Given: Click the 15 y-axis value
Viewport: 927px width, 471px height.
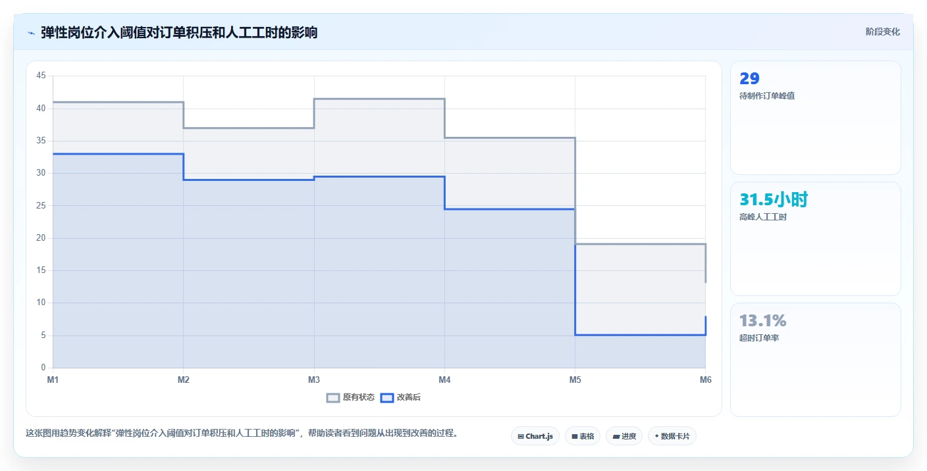Looking at the screenshot, I should (41, 270).
